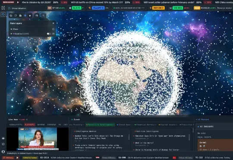Click the blue globe icon in map toolbar

[25, 15]
